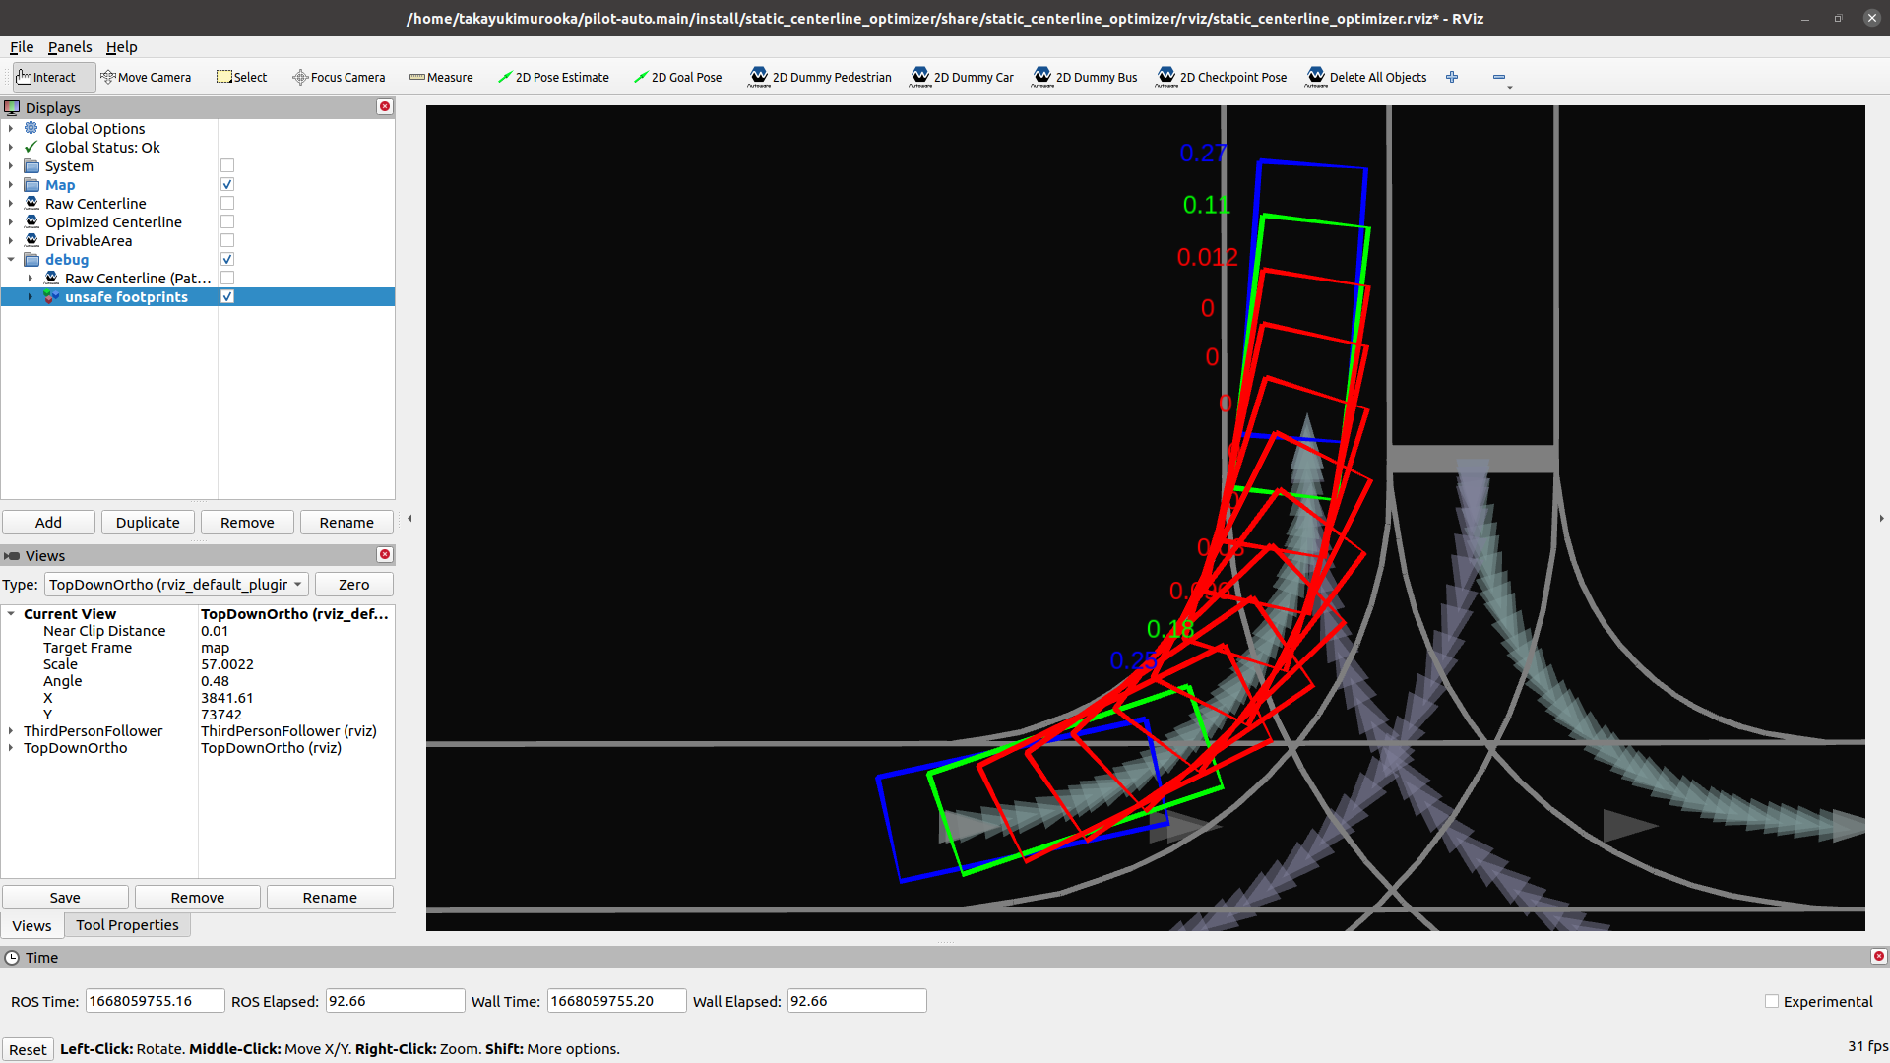
Task: Close the Displays panel
Action: pos(385,107)
